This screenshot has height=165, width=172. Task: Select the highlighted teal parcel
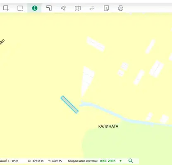coord(69,104)
